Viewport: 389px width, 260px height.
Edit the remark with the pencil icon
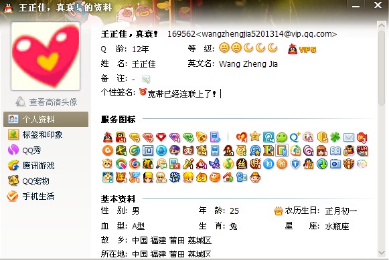(146, 80)
